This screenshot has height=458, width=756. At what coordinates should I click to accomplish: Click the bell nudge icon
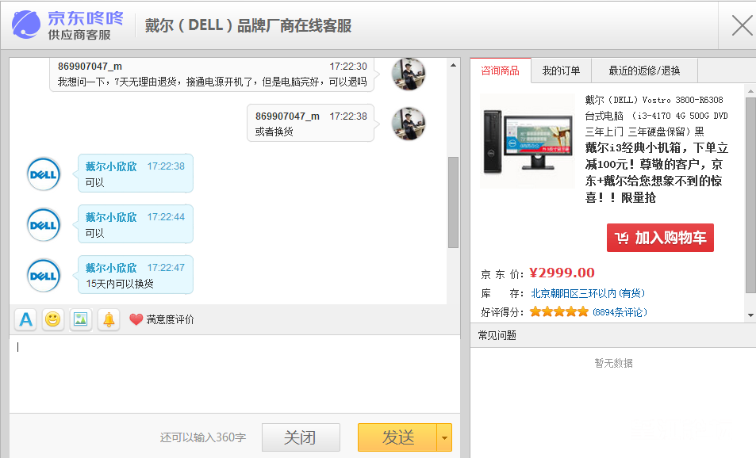coord(109,319)
